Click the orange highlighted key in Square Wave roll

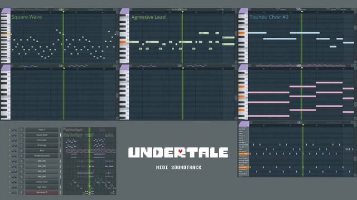click(x=6, y=34)
